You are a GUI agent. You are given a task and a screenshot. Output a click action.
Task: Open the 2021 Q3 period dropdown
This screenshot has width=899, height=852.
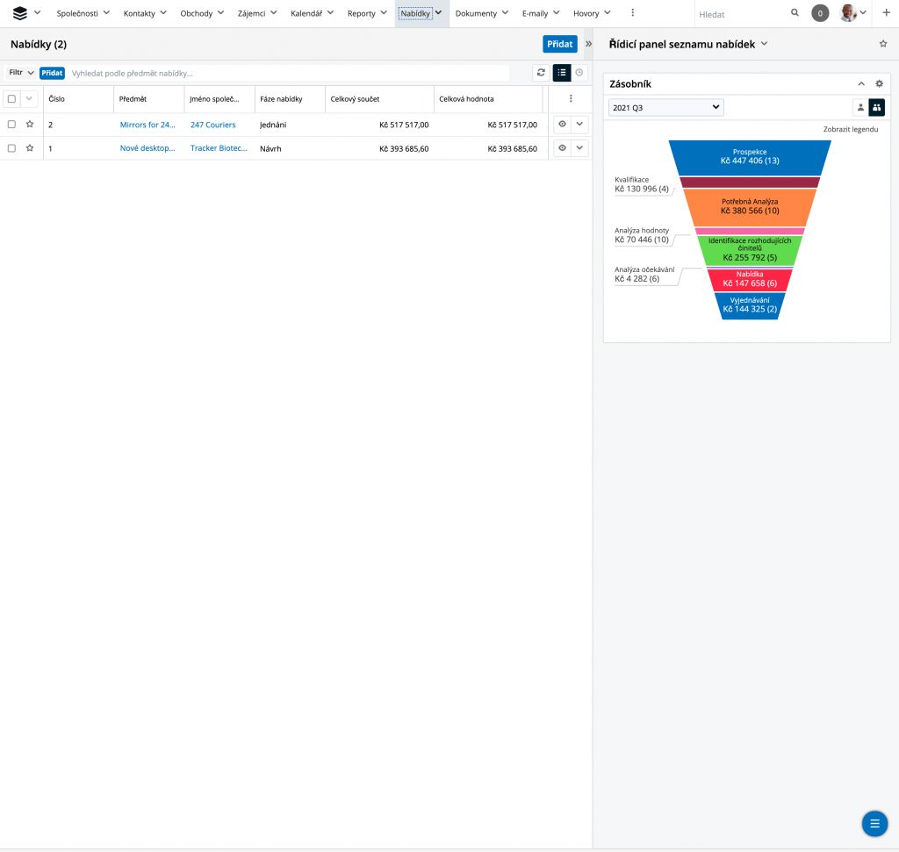click(x=666, y=107)
